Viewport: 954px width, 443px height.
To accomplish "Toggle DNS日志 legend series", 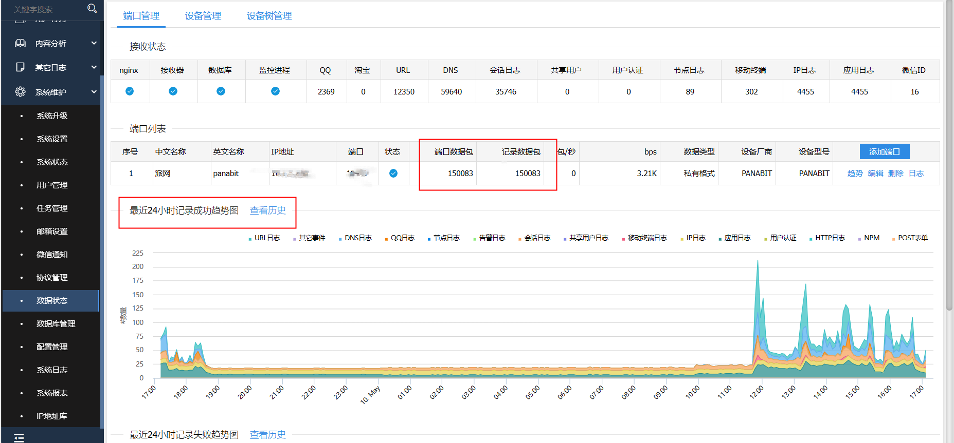I will coord(355,238).
